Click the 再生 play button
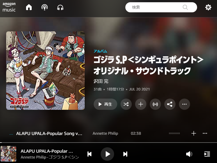The height and width of the screenshot is (163, 217). pyautogui.click(x=105, y=104)
